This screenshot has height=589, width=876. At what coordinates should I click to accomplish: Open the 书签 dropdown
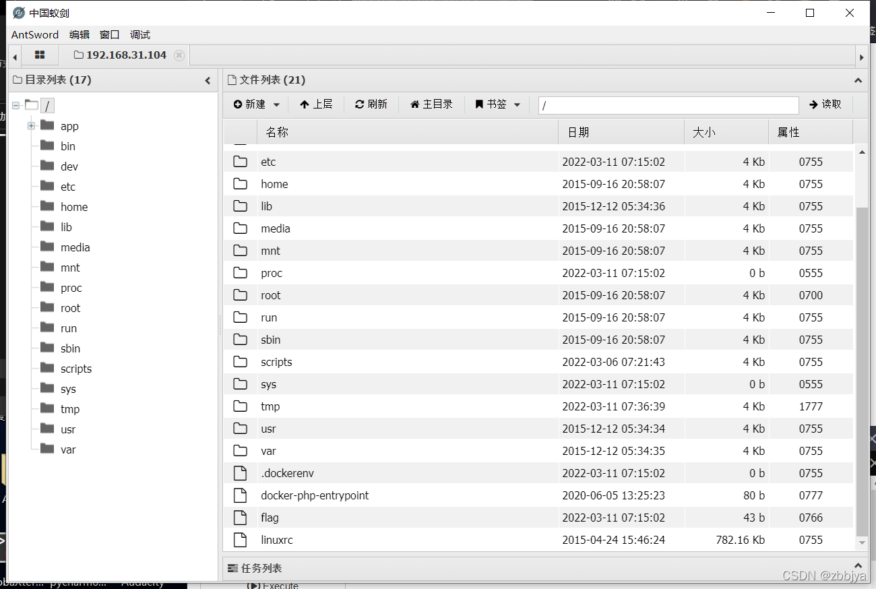pyautogui.click(x=498, y=104)
